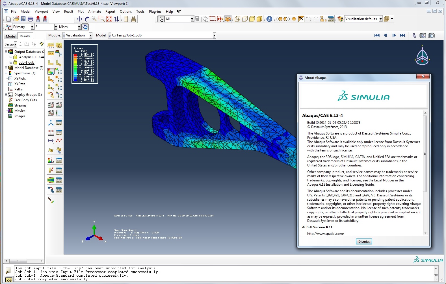
Task: Open the Result menu
Action: pos(68,12)
